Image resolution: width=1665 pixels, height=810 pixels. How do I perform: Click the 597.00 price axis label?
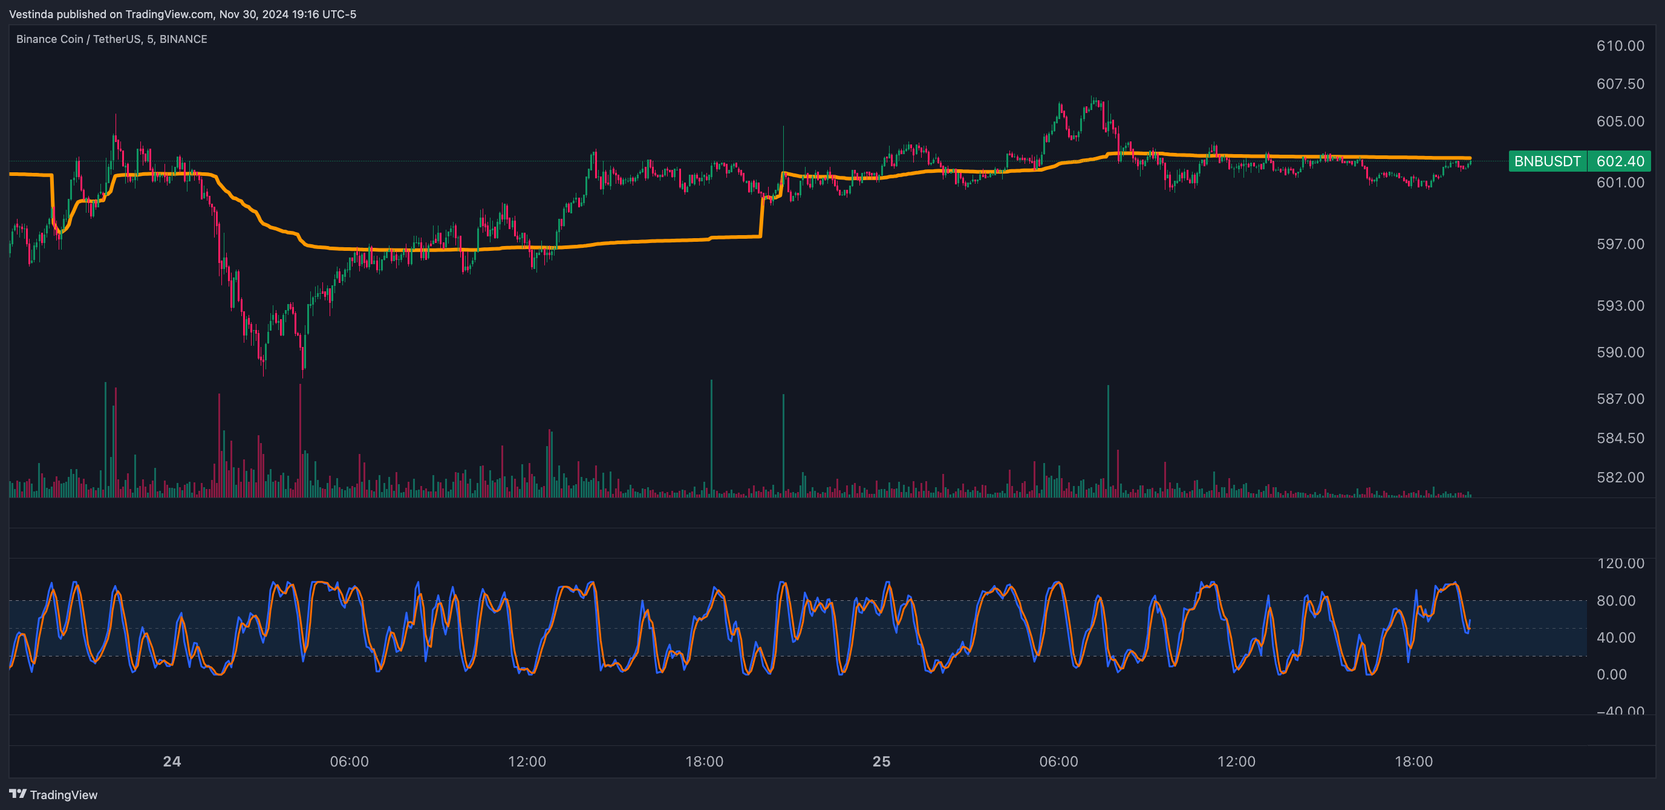(1620, 244)
